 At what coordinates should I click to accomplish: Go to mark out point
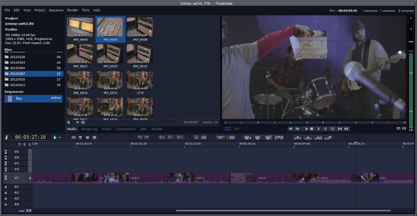coord(346,129)
